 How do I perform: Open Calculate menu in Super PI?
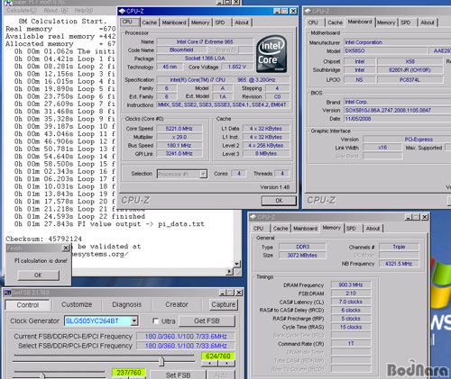[x=22, y=11]
